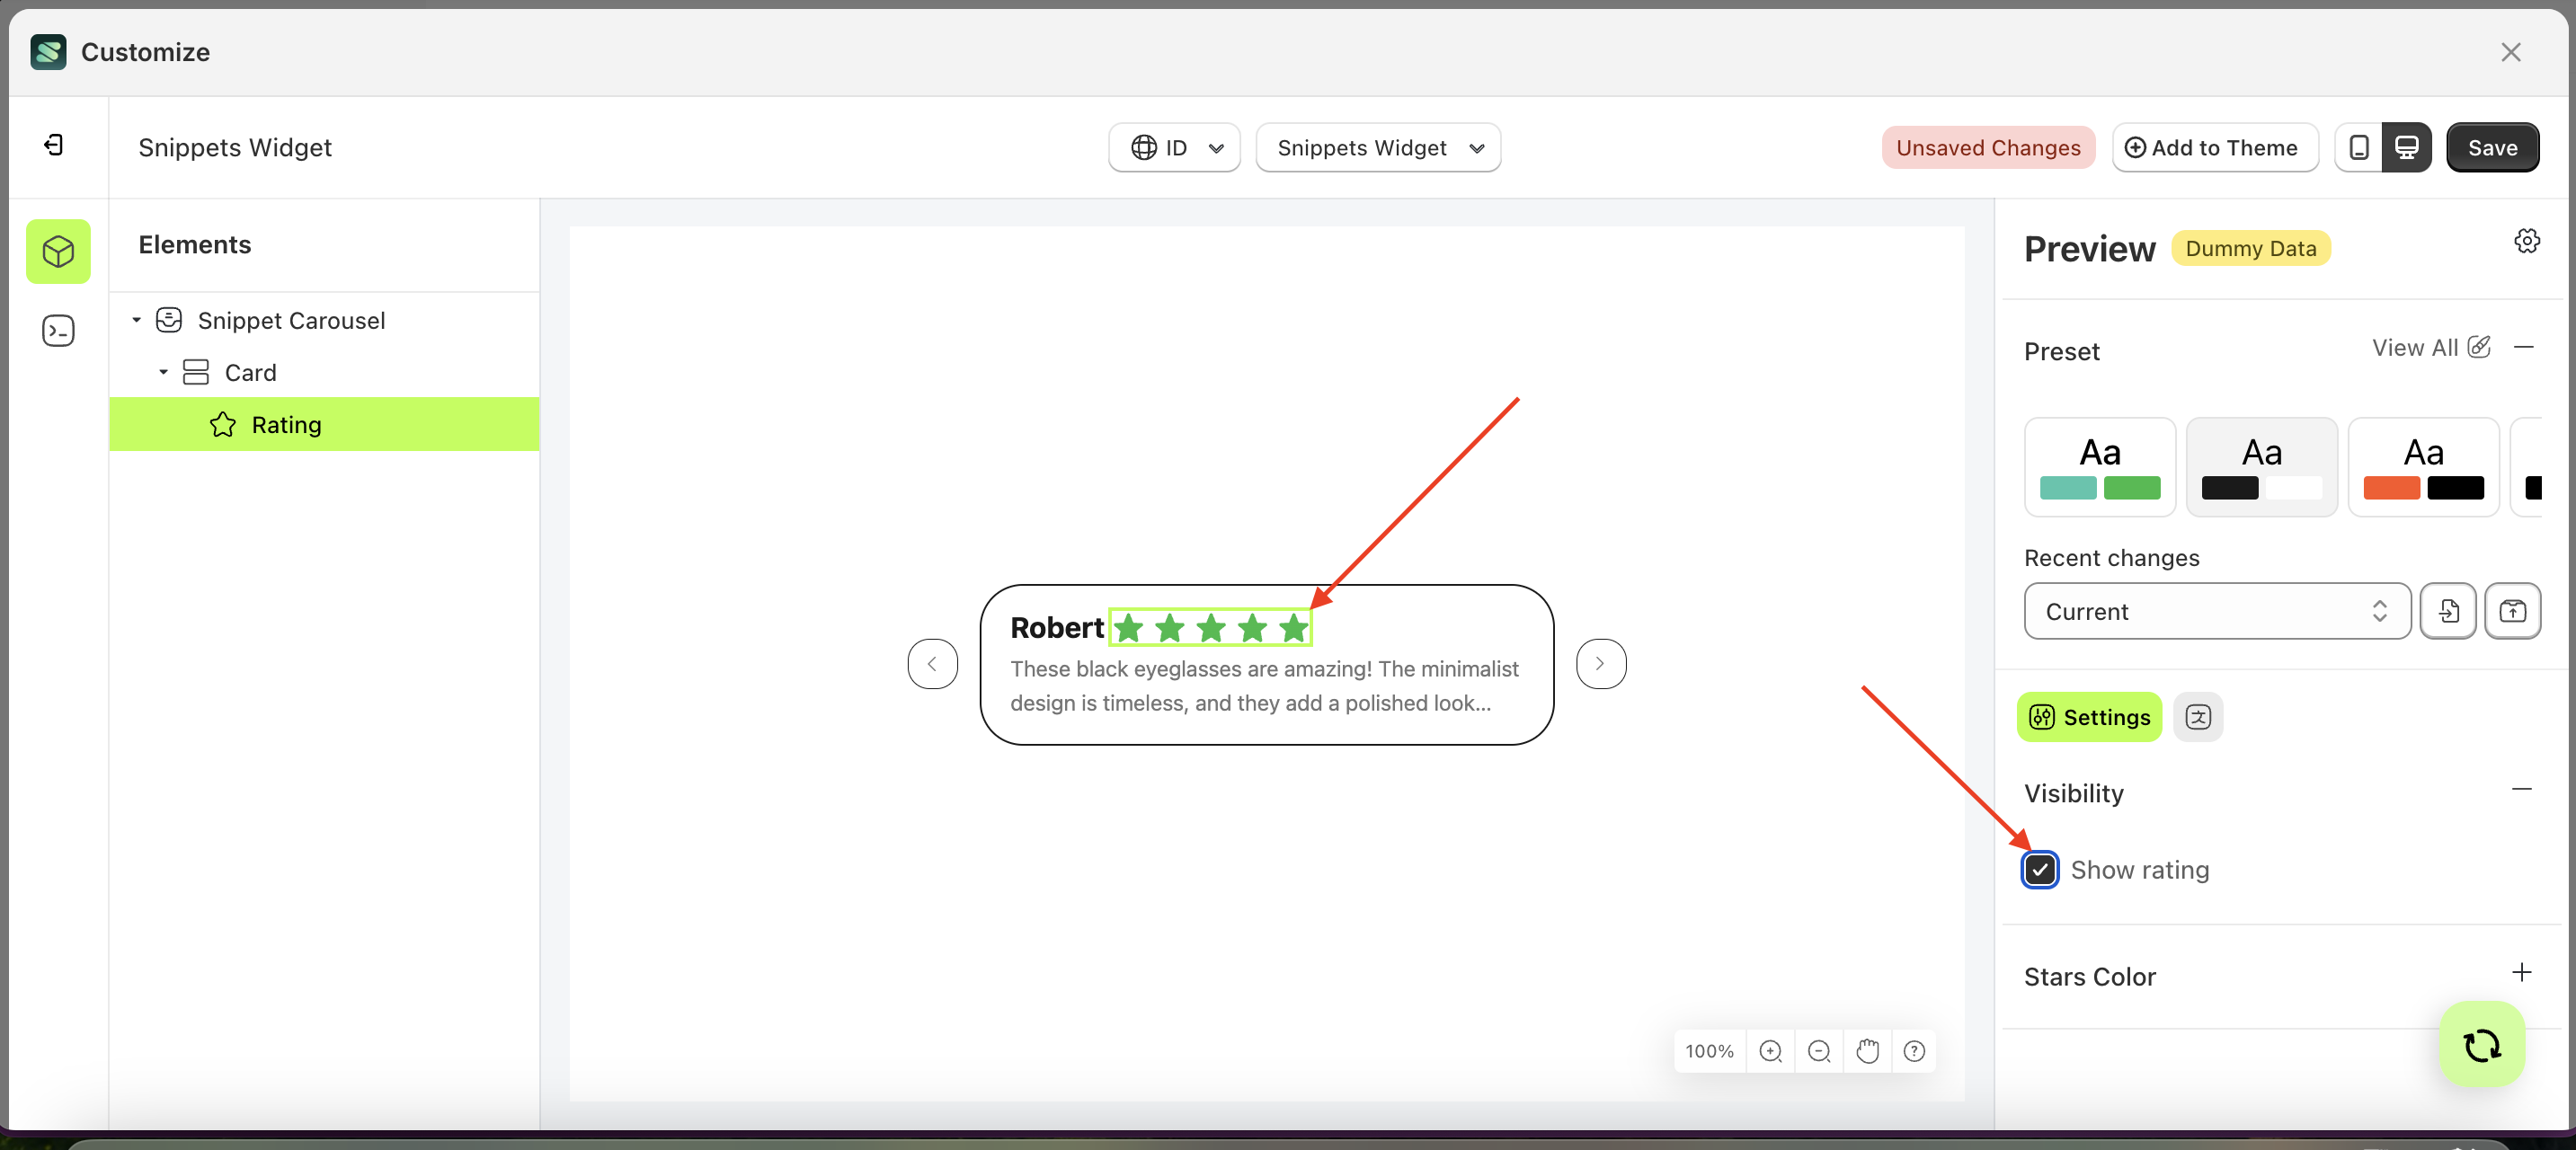Zoom in using the magnifier icon on canvas
The height and width of the screenshot is (1150, 2576).
[1771, 1051]
